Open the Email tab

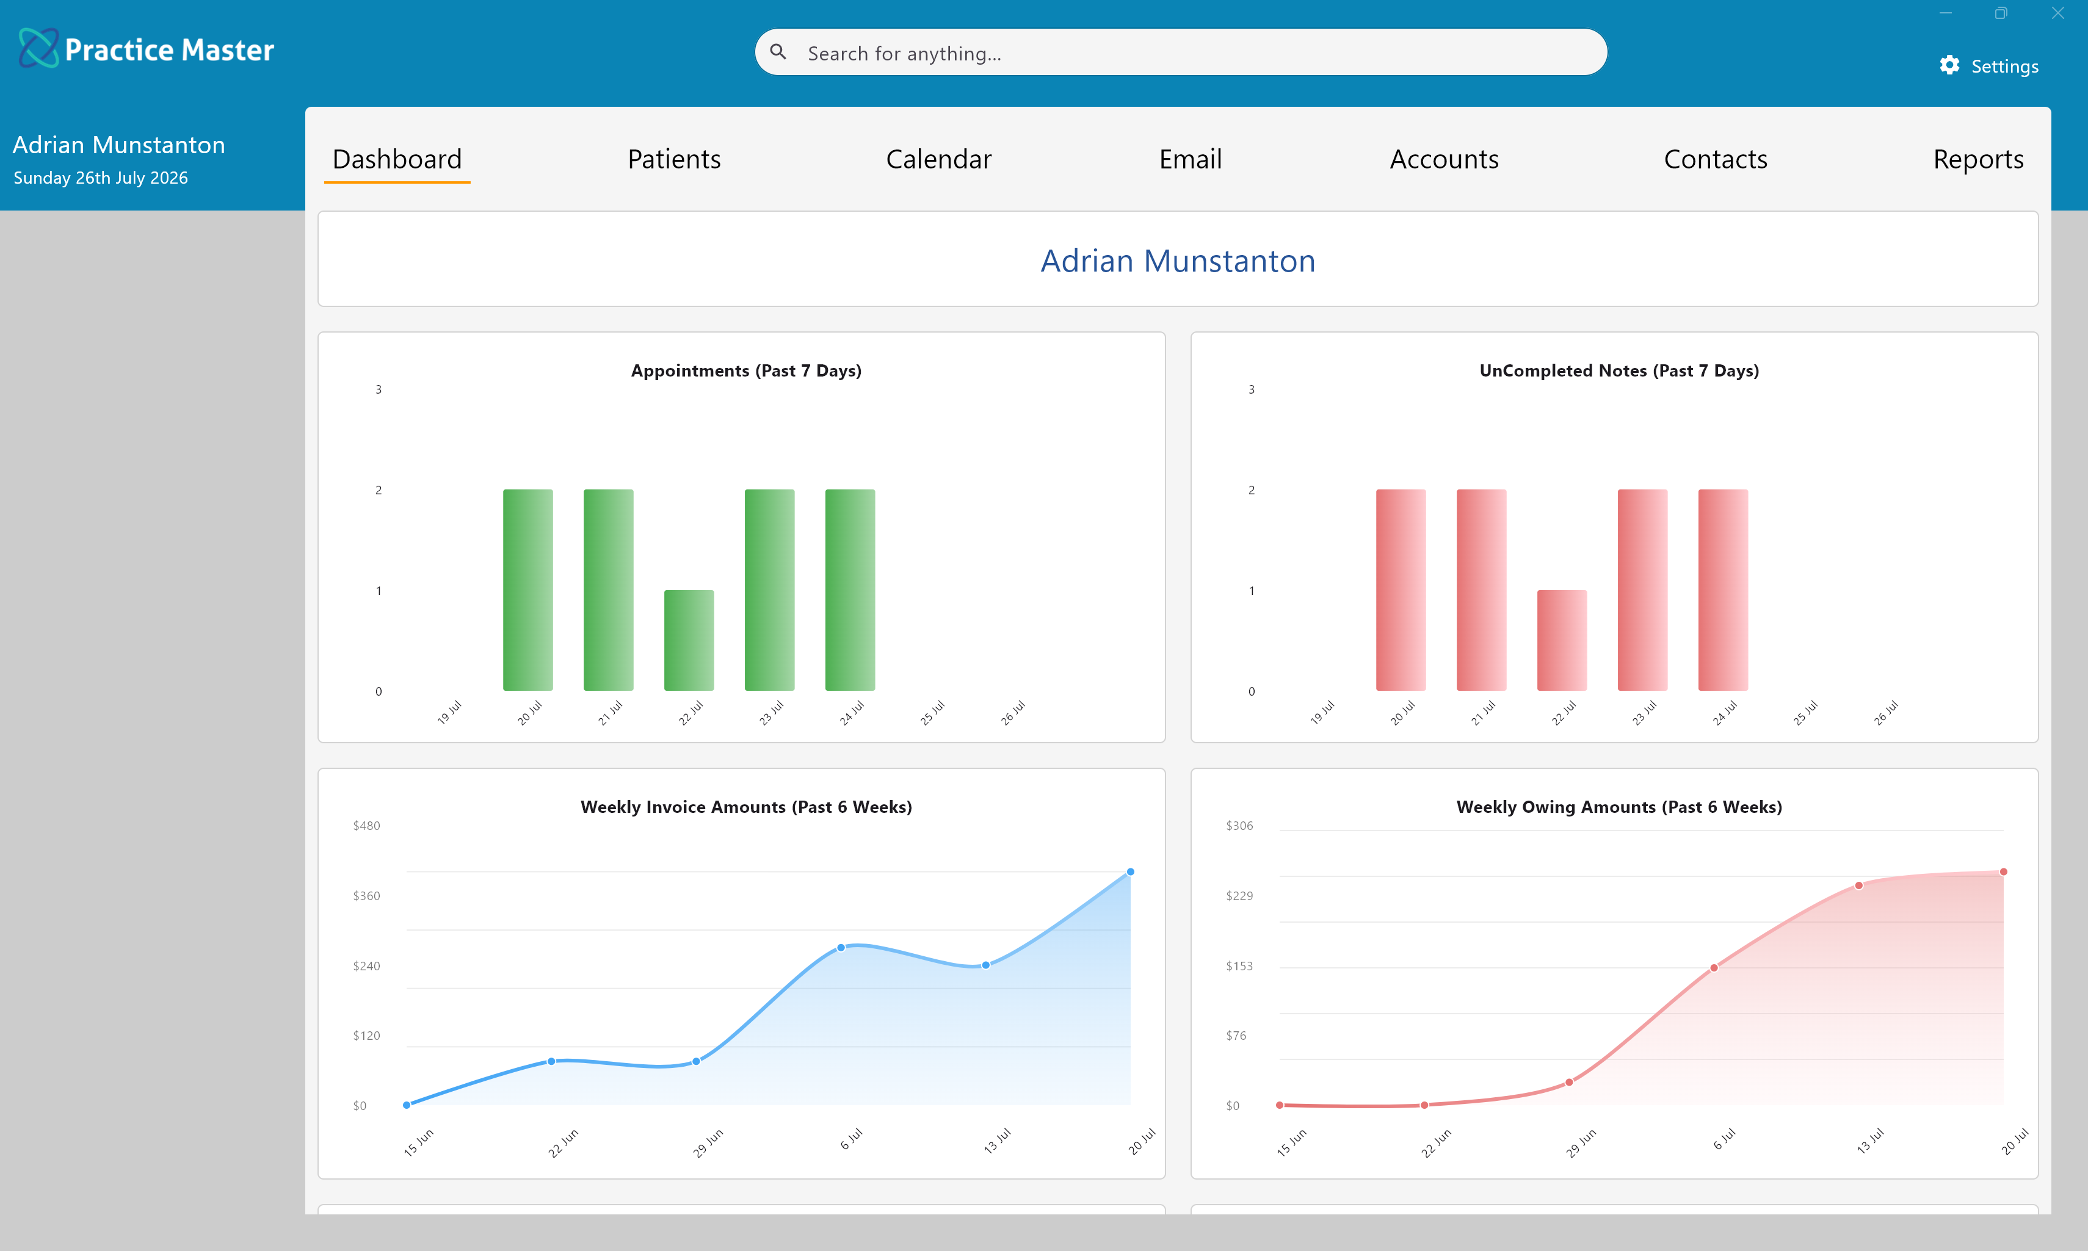[1190, 159]
